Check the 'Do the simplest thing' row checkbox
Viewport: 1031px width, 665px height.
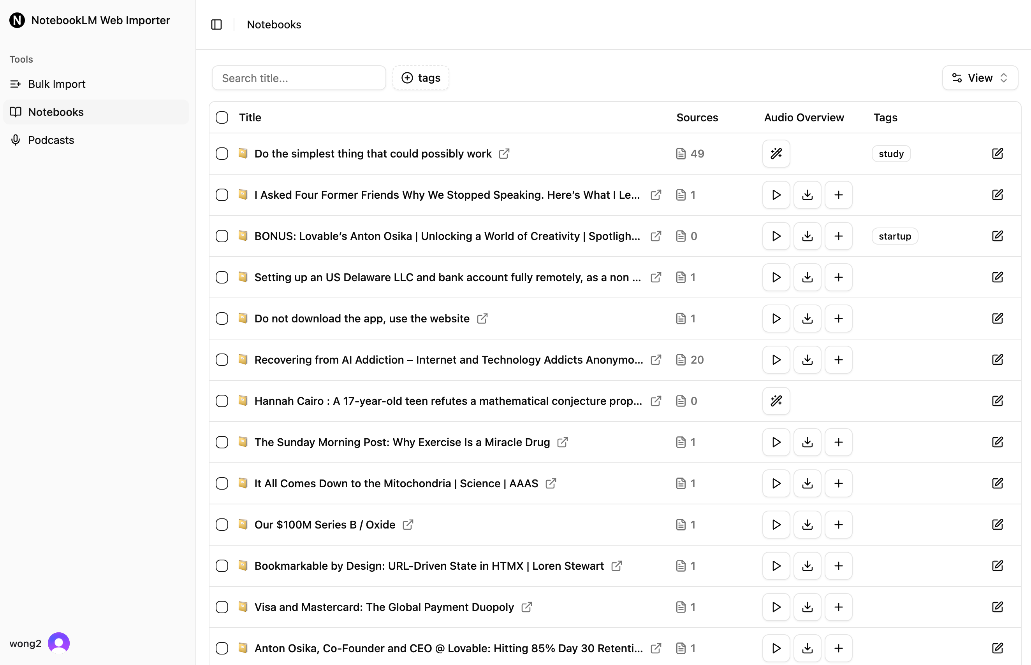point(222,154)
